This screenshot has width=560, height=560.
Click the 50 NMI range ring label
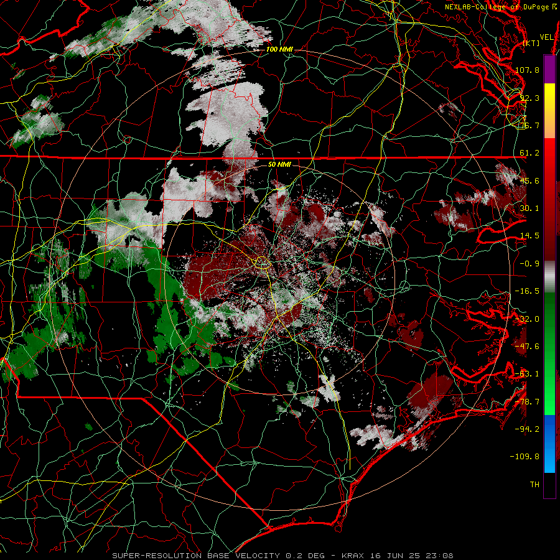tap(279, 165)
